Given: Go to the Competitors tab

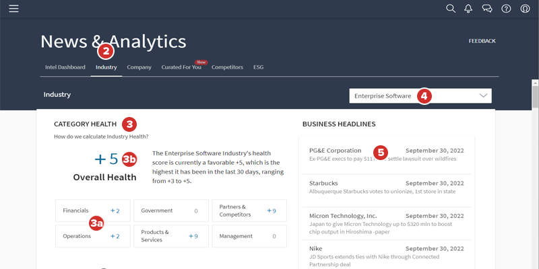Looking at the screenshot, I should point(227,67).
